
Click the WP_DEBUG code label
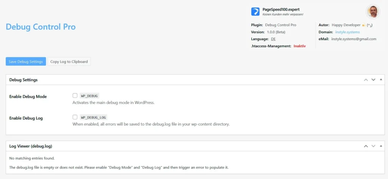90,96
